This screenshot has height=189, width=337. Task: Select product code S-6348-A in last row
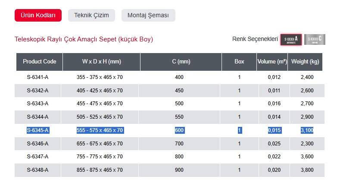click(x=37, y=170)
